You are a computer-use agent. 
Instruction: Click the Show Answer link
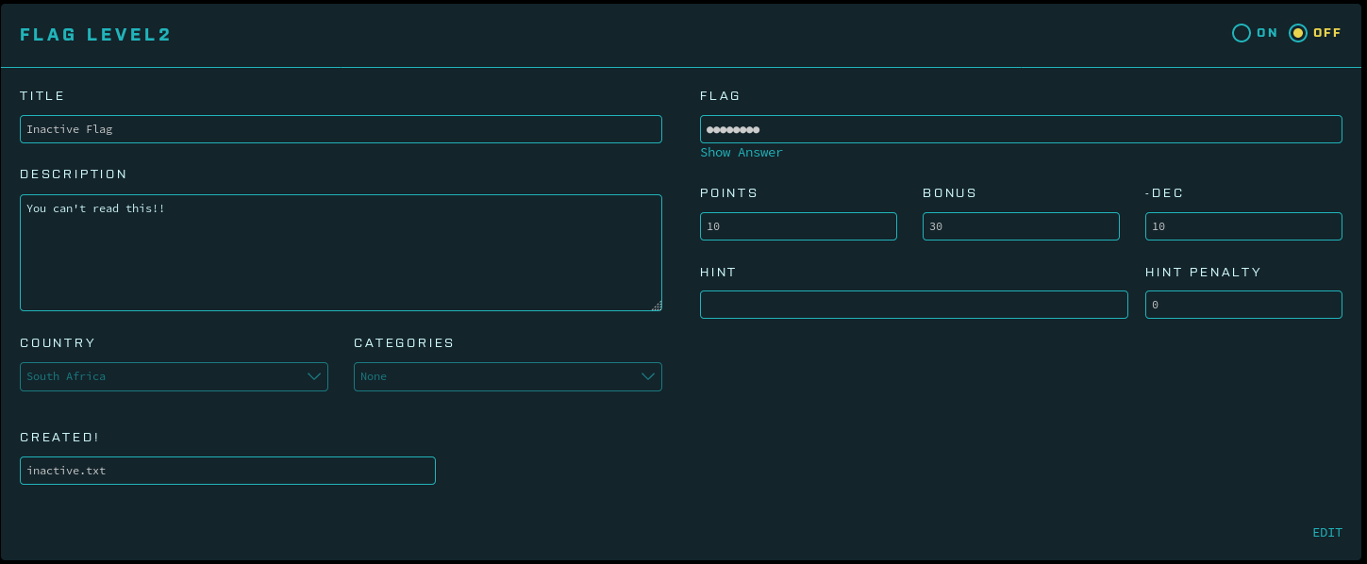(742, 153)
